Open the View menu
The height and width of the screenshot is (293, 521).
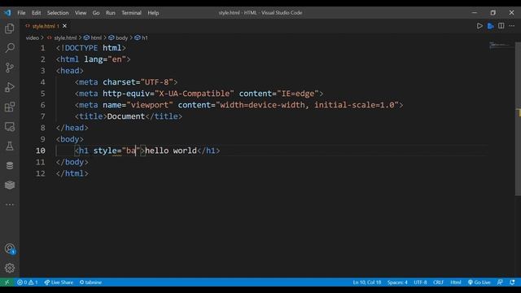click(x=81, y=13)
